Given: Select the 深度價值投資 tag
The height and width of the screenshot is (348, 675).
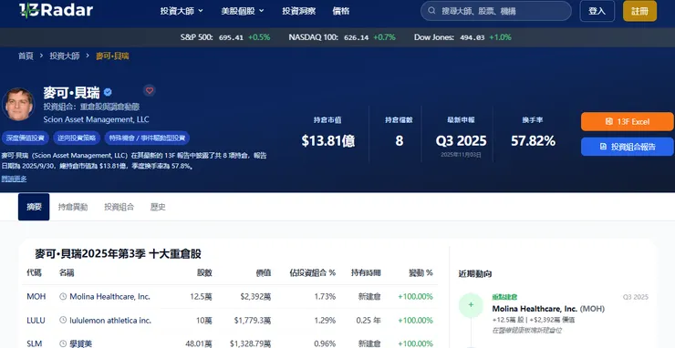Looking at the screenshot, I should pyautogui.click(x=26, y=138).
